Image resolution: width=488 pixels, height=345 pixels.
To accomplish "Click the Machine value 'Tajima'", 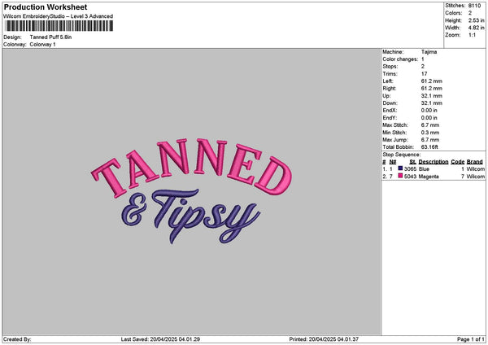I will (x=429, y=52).
